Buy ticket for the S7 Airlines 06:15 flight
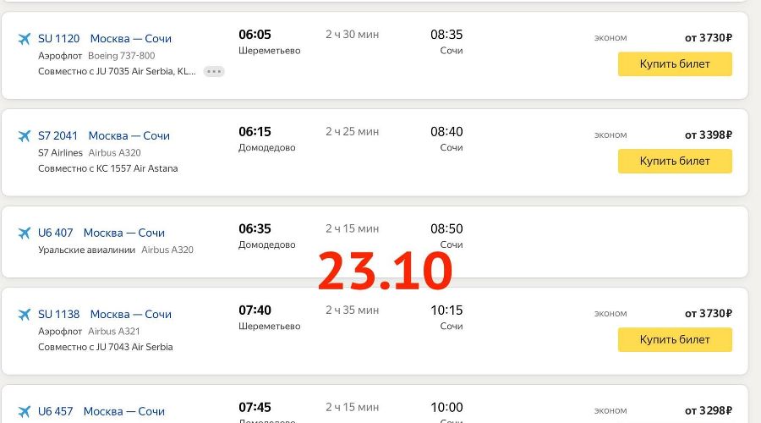 674,162
